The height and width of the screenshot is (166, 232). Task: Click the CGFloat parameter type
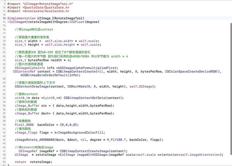pos(78,22)
